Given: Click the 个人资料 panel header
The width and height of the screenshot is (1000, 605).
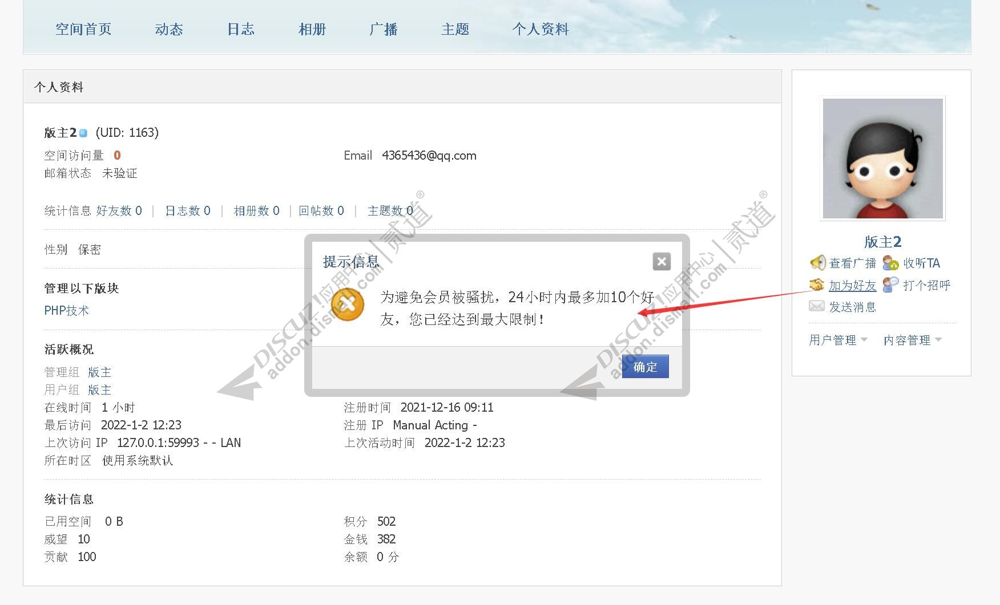Looking at the screenshot, I should (x=402, y=87).
